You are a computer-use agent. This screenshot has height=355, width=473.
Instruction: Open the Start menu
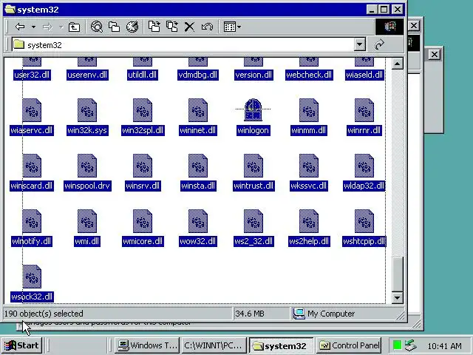[21, 345]
